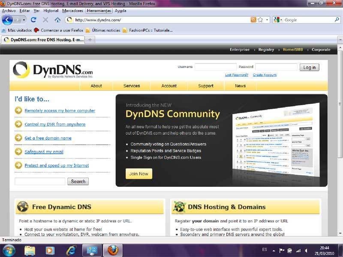This screenshot has height=257, width=343.
Task: Click the Join Now button
Action: (x=138, y=173)
